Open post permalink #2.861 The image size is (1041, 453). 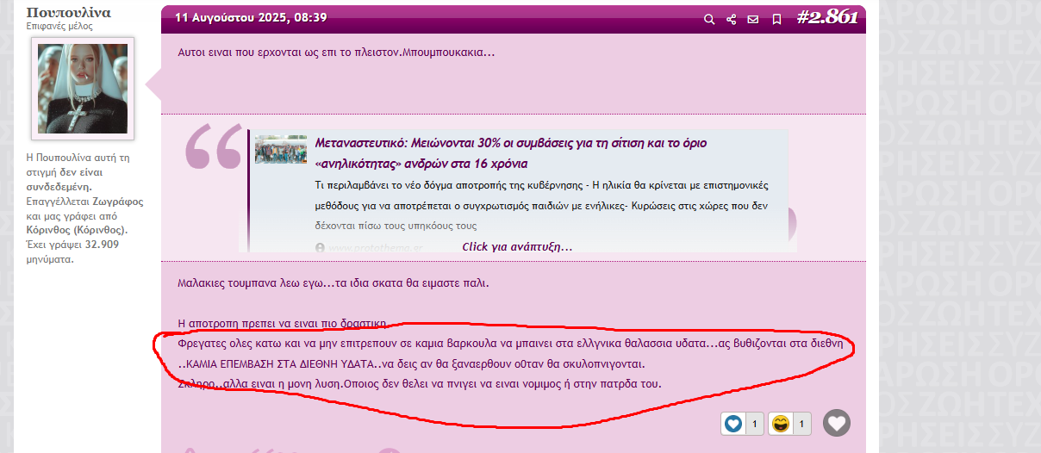tap(826, 17)
